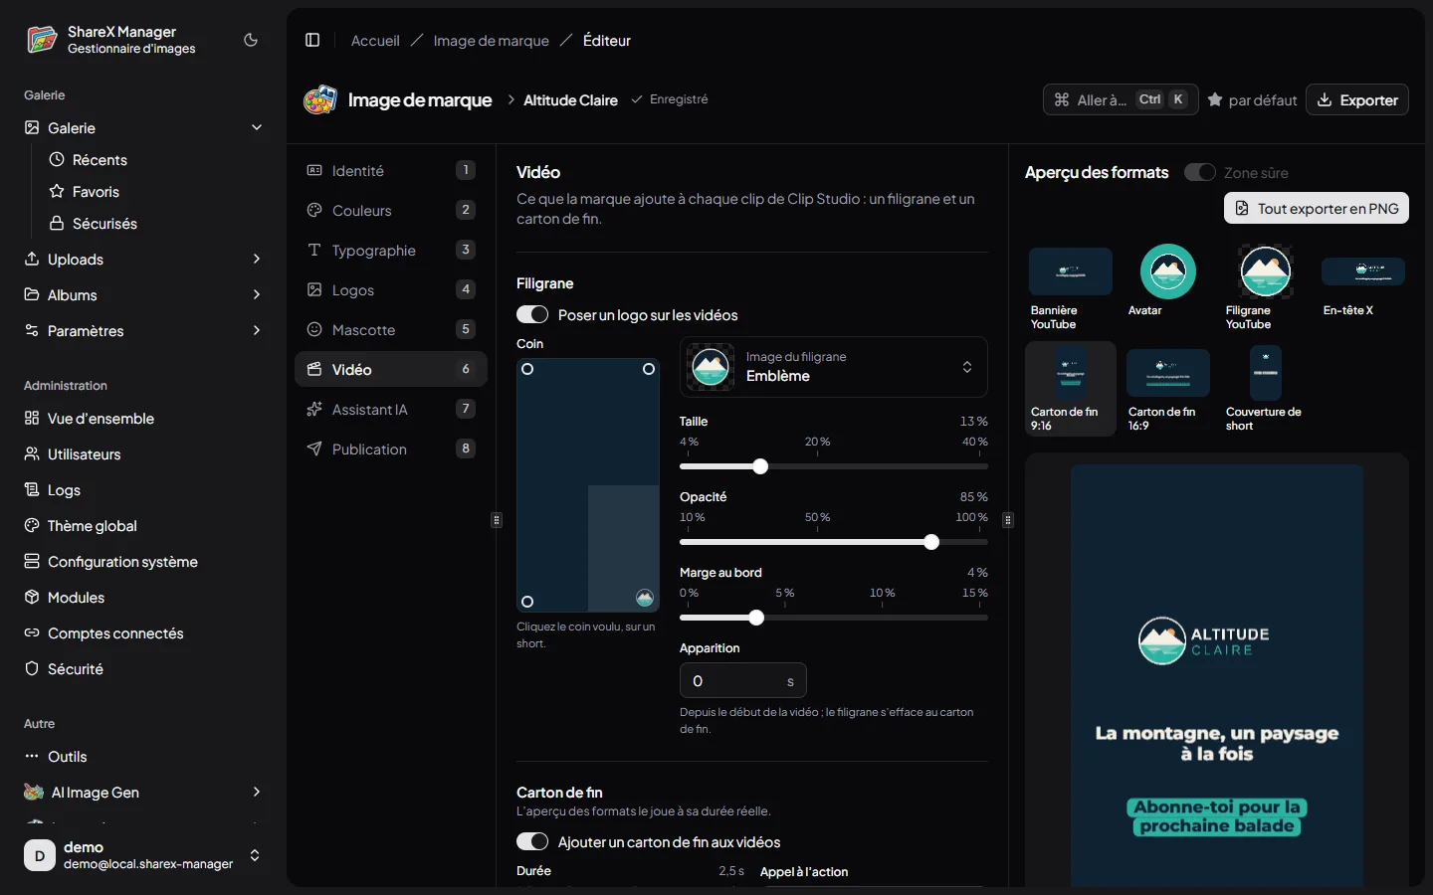Click the ShareX Manager logo
Image resolution: width=1433 pixels, height=895 pixels.
tap(41, 40)
